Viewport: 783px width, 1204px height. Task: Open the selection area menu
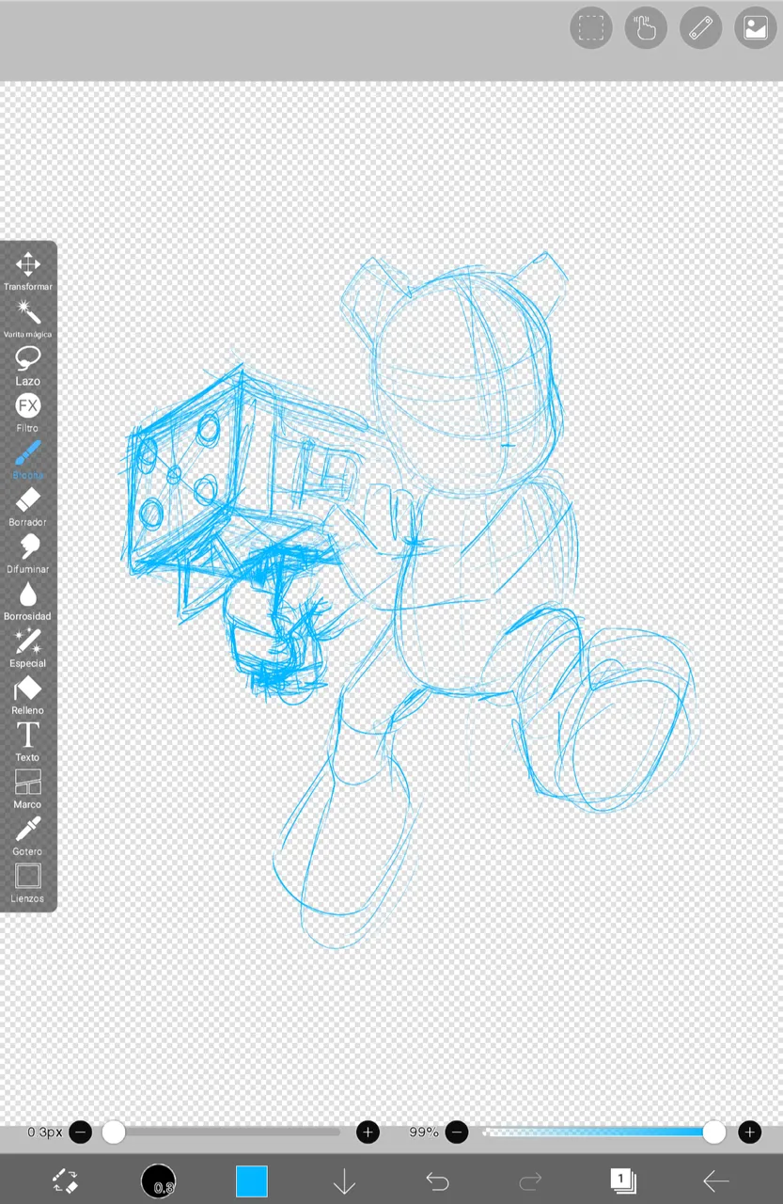pos(591,28)
